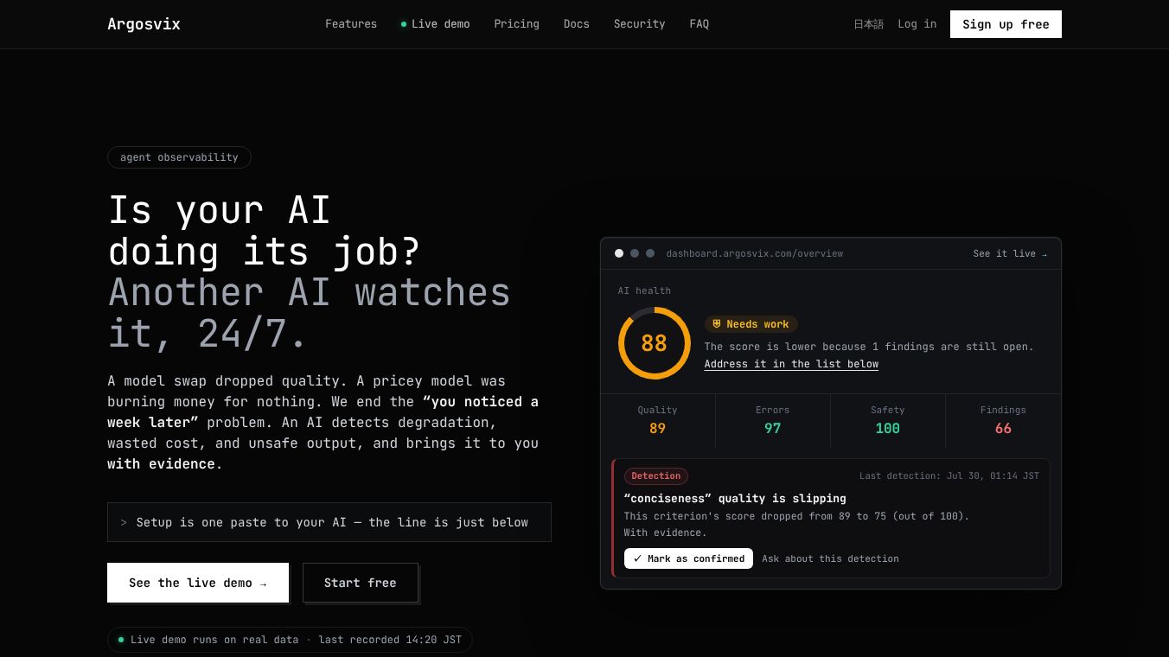Select the Errors 97 metric
Viewport: 1169px width, 657px height.
click(772, 419)
